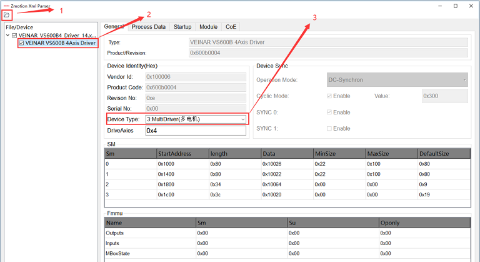
Task: Switch to the Process Data tab
Action: [149, 27]
